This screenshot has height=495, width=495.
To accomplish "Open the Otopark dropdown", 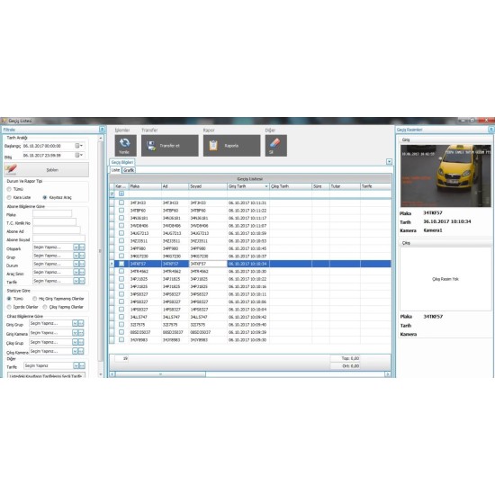I will tap(76, 247).
